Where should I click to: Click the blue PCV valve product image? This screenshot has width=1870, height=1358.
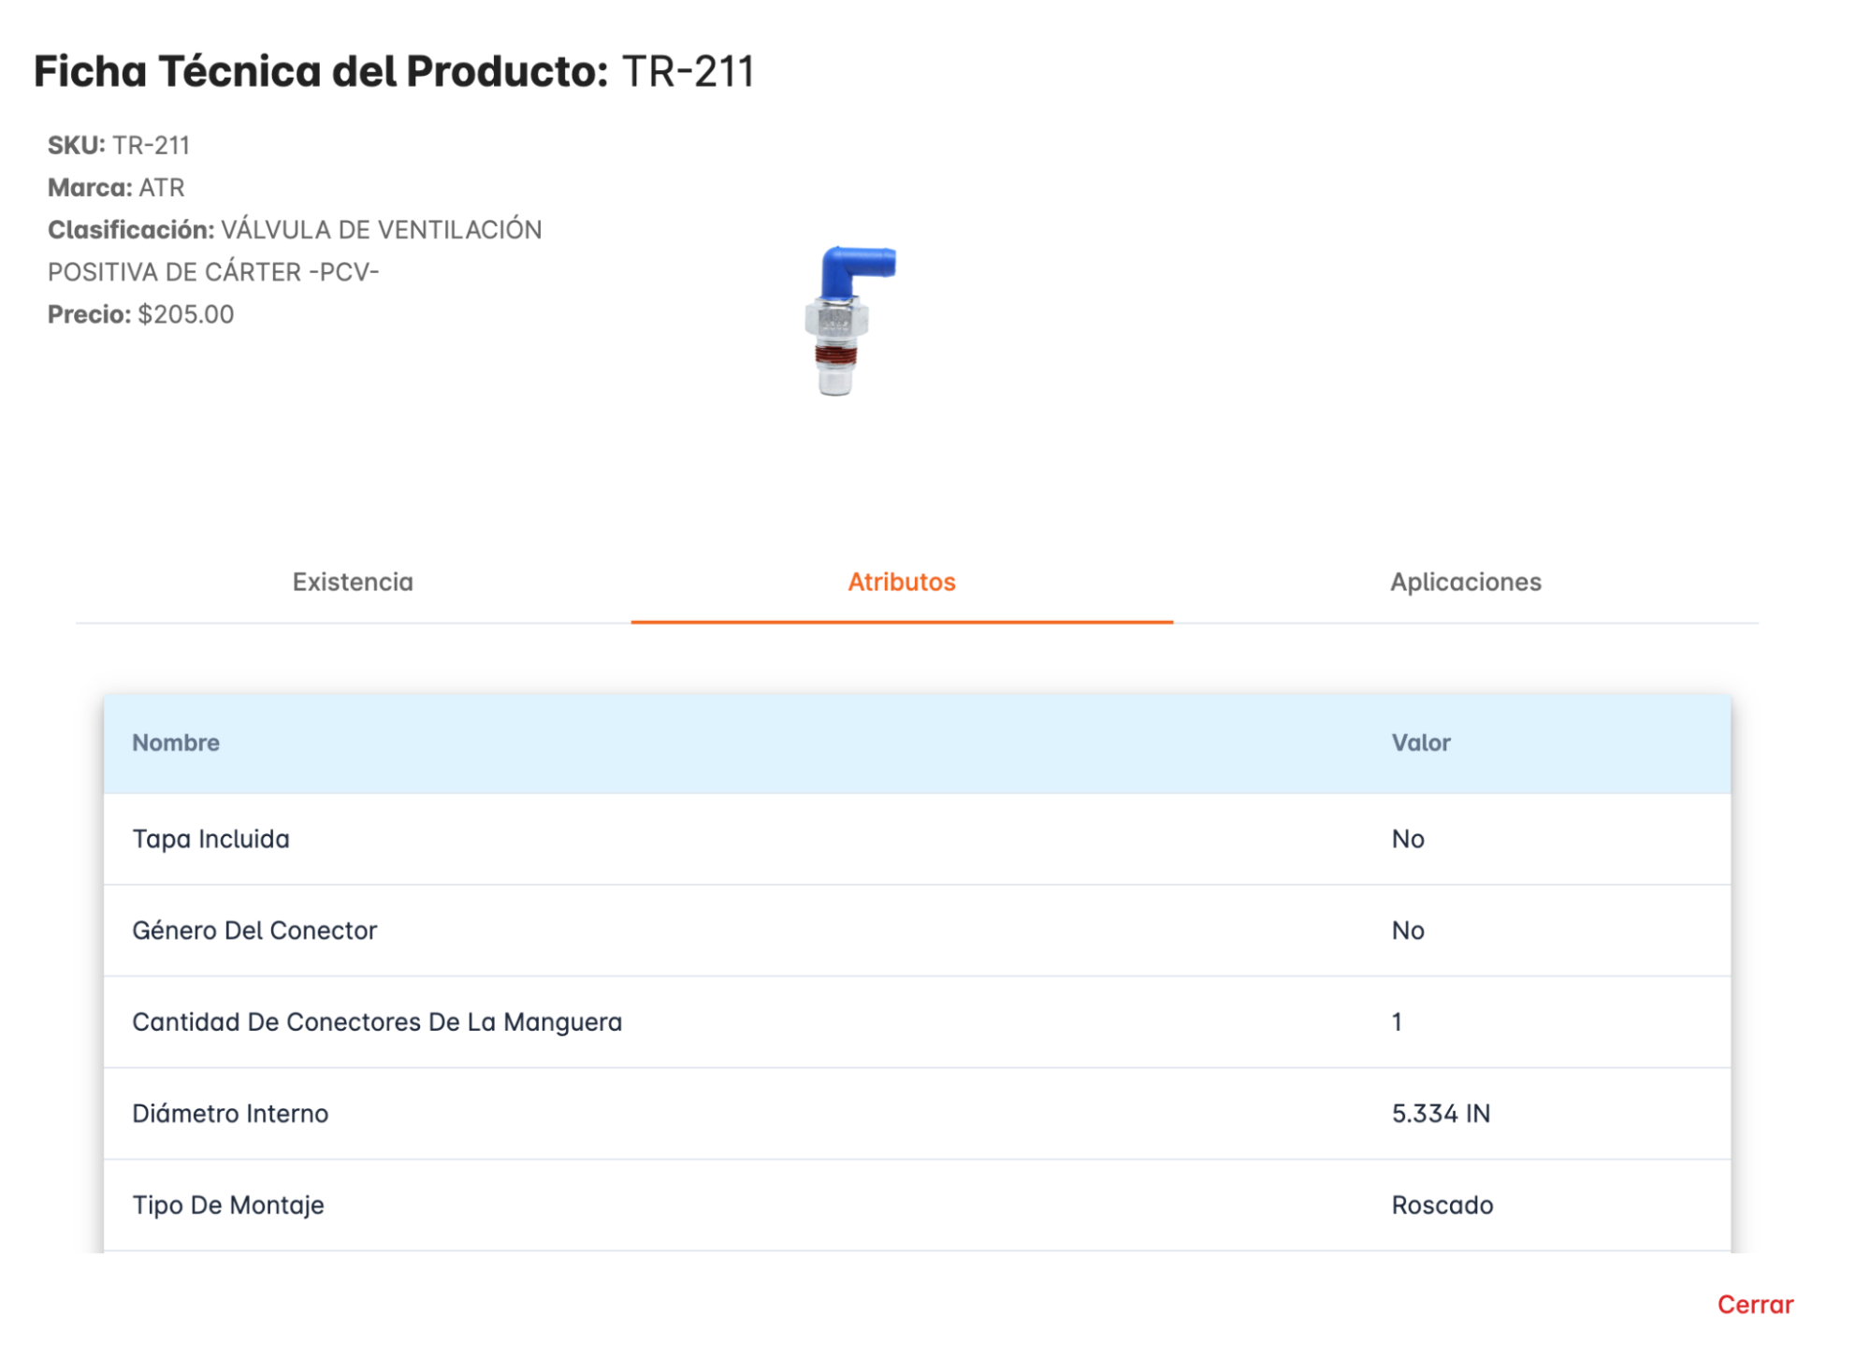[849, 320]
